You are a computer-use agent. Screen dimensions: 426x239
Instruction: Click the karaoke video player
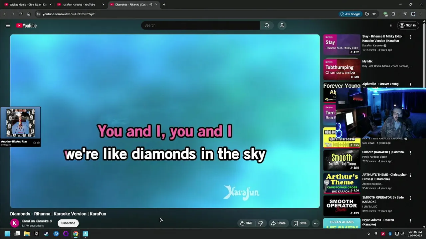165,121
